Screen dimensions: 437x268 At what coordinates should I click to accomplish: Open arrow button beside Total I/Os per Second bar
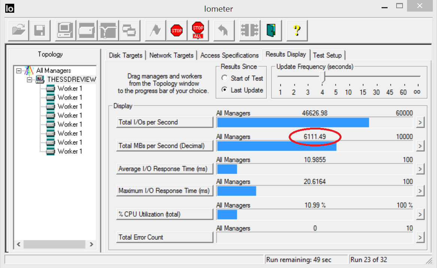420,122
